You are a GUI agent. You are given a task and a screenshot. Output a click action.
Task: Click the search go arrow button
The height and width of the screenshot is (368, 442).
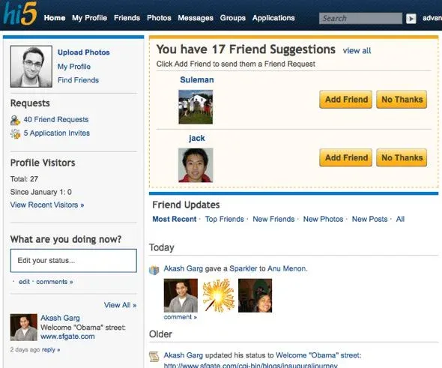coord(411,19)
